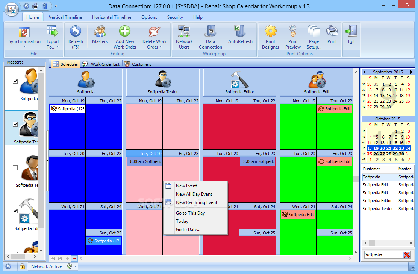
Task: Clear the Softpedia filter with red X
Action: coord(407,254)
